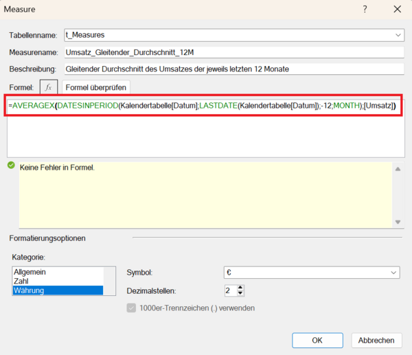
Task: Click the fx insert function button
Action: tap(49, 87)
